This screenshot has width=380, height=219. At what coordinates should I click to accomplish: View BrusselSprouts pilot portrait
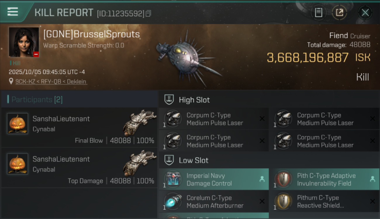[x=24, y=42]
